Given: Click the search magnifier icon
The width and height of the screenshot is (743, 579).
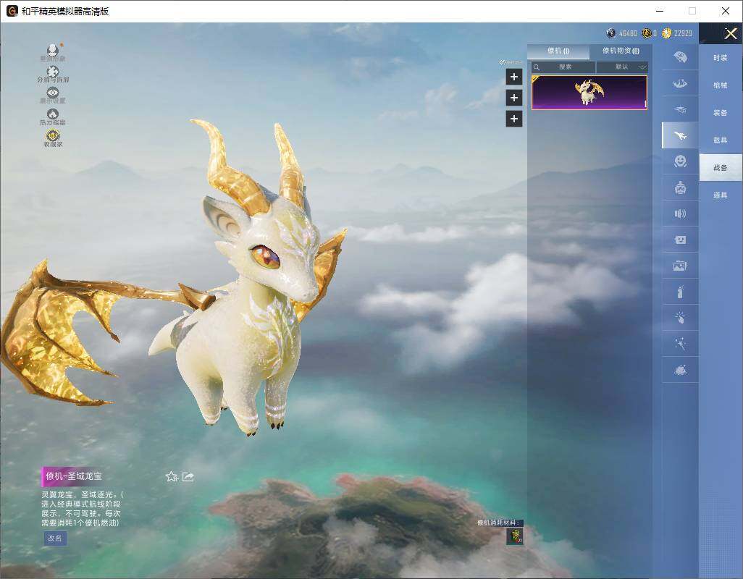Looking at the screenshot, I should click(x=537, y=67).
